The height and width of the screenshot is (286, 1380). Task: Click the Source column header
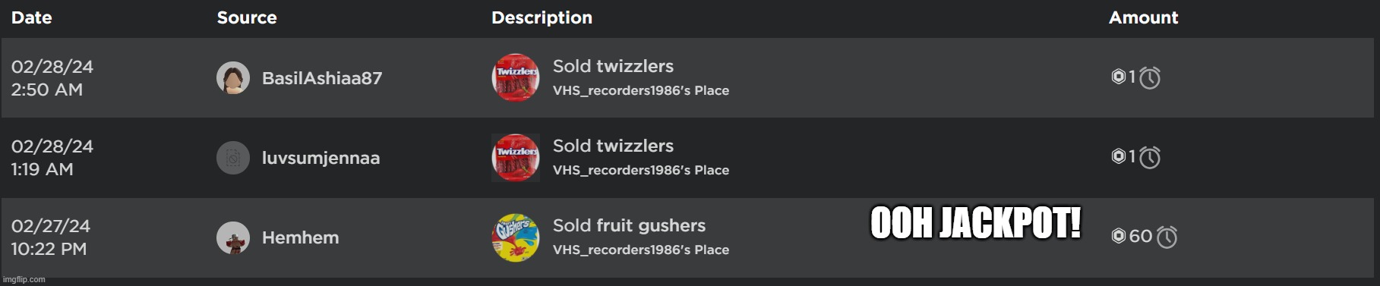[247, 17]
